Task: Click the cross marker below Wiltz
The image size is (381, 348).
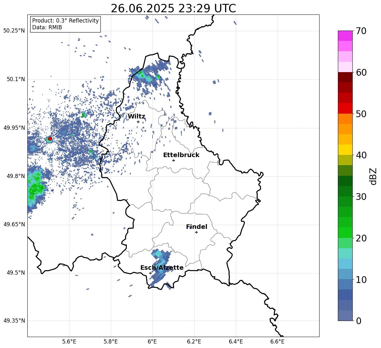Action: point(138,122)
